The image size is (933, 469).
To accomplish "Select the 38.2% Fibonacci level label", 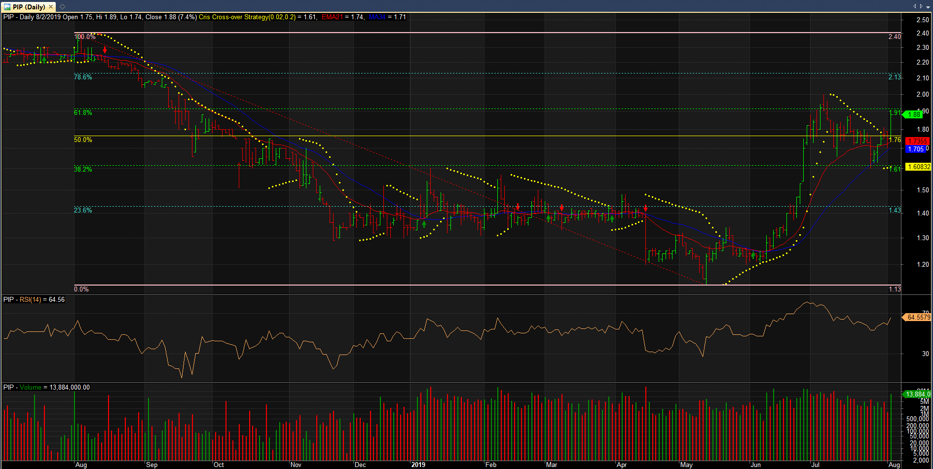I will [x=83, y=170].
